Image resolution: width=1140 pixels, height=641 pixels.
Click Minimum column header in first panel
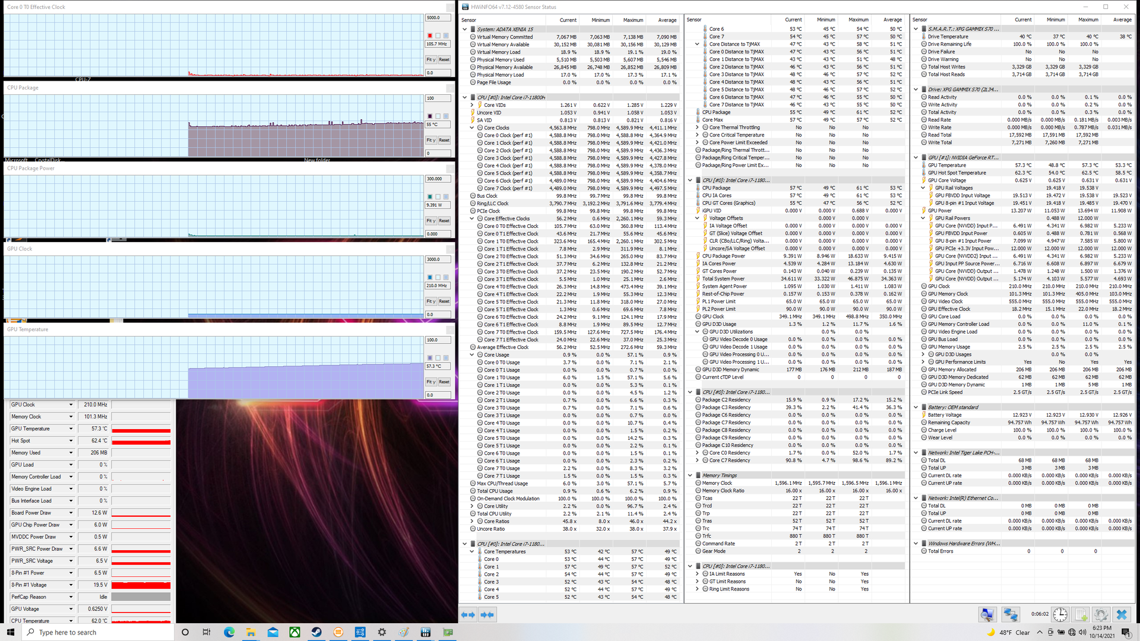point(600,20)
